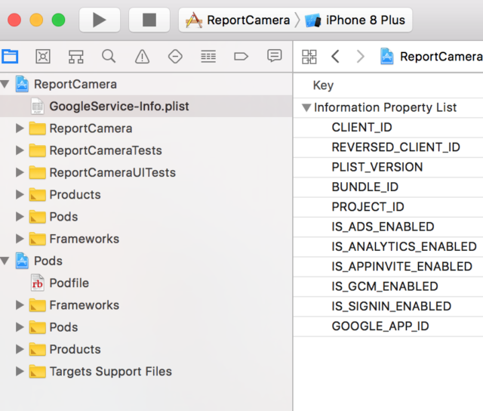Open the Find navigator
The width and height of the screenshot is (483, 411).
pos(109,57)
